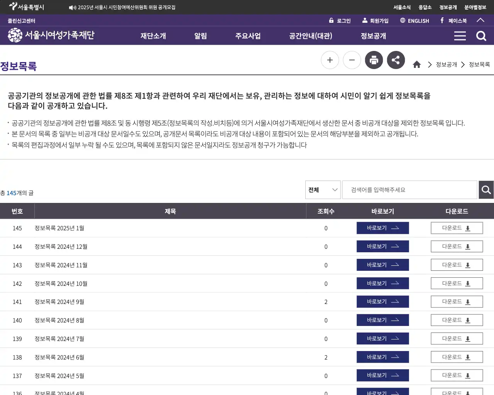Screen dimensions: 494x395
Task: Click 바로보기 for 정보목록 2025년 1월
Action: click(382, 228)
